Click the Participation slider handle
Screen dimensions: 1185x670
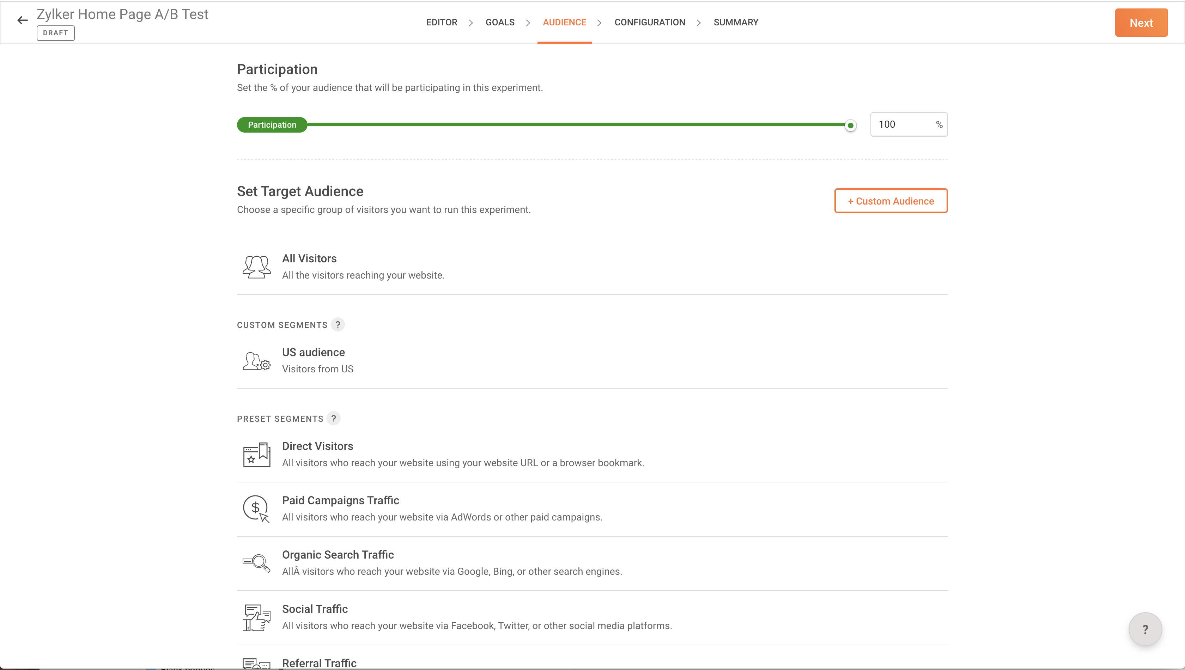[x=850, y=125]
